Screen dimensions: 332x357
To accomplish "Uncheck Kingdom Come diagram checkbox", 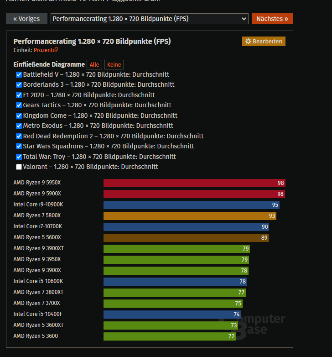I will (x=19, y=115).
